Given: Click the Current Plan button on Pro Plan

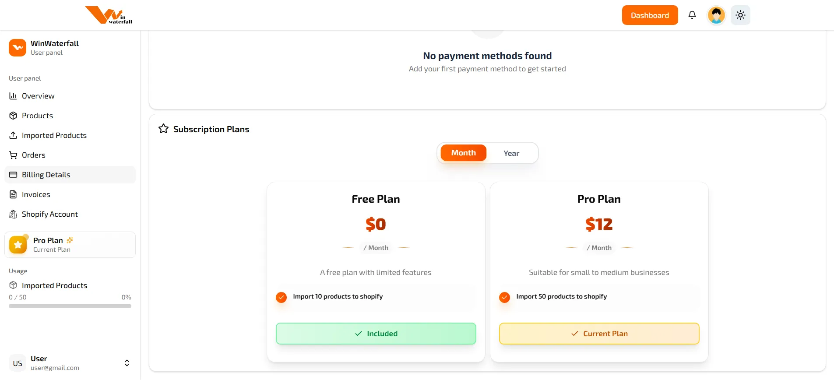Looking at the screenshot, I should (598, 333).
